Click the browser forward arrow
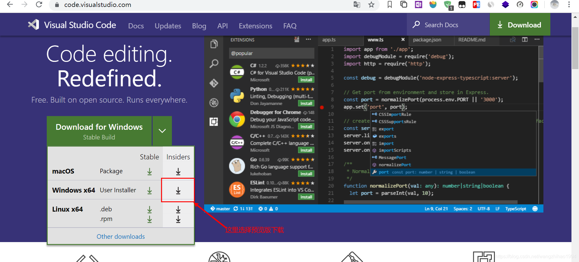 point(25,5)
